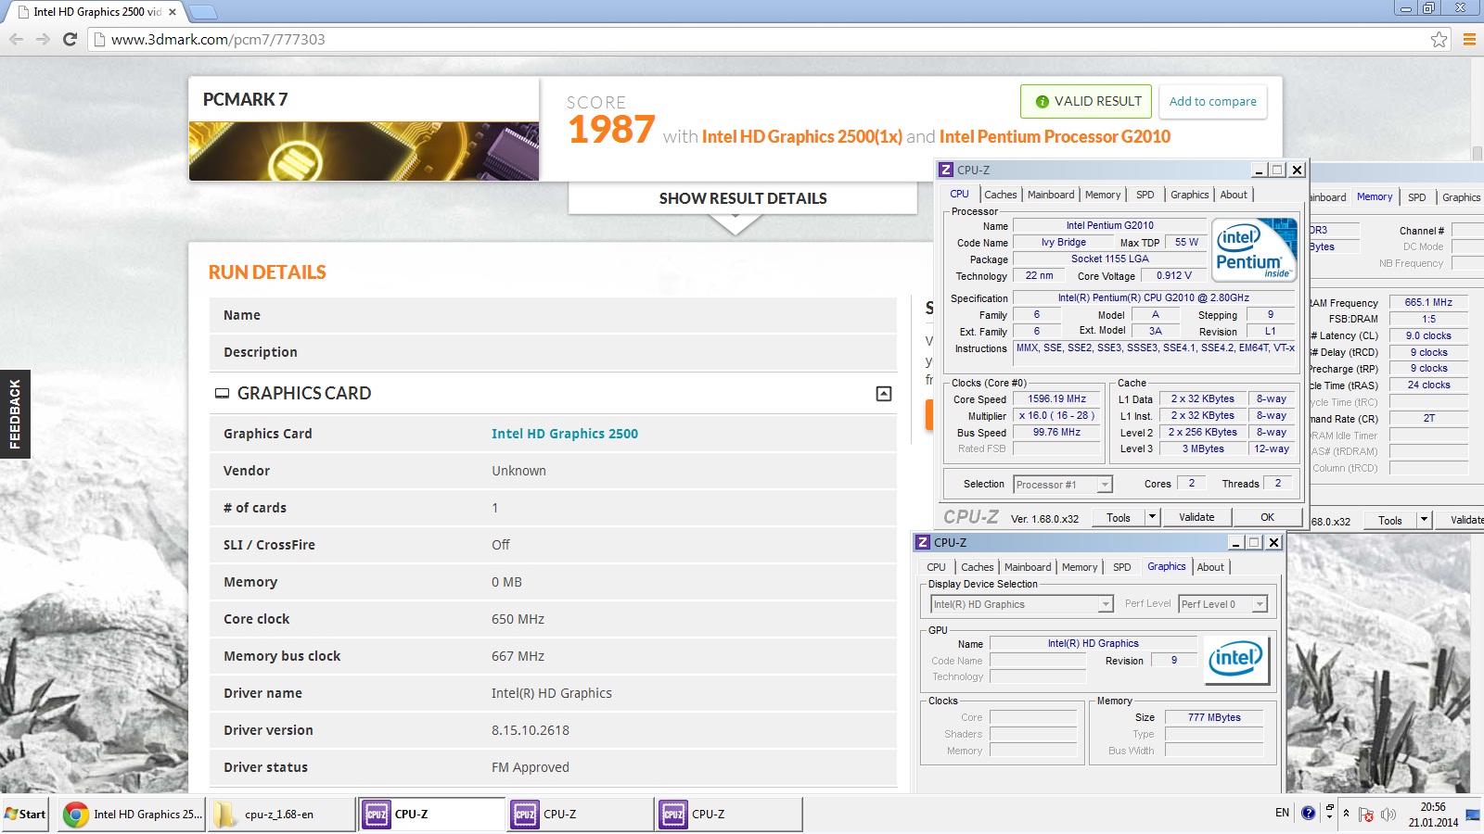This screenshot has width=1484, height=834.
Task: Switch to Caches tab in top CPU-Z window
Action: click(1000, 195)
